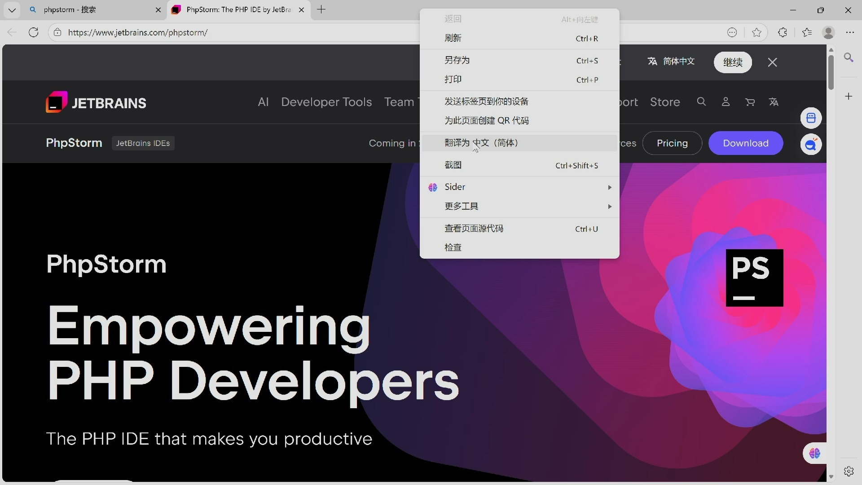Click the PS PhpStorm logo image
Viewport: 862px width, 485px height.
754,278
